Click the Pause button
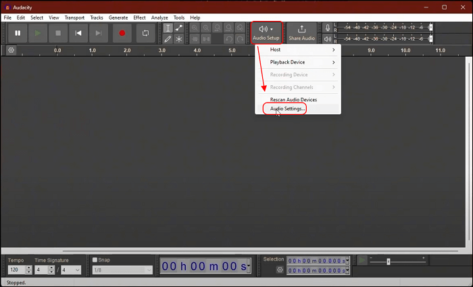The height and width of the screenshot is (287, 473). pos(18,32)
